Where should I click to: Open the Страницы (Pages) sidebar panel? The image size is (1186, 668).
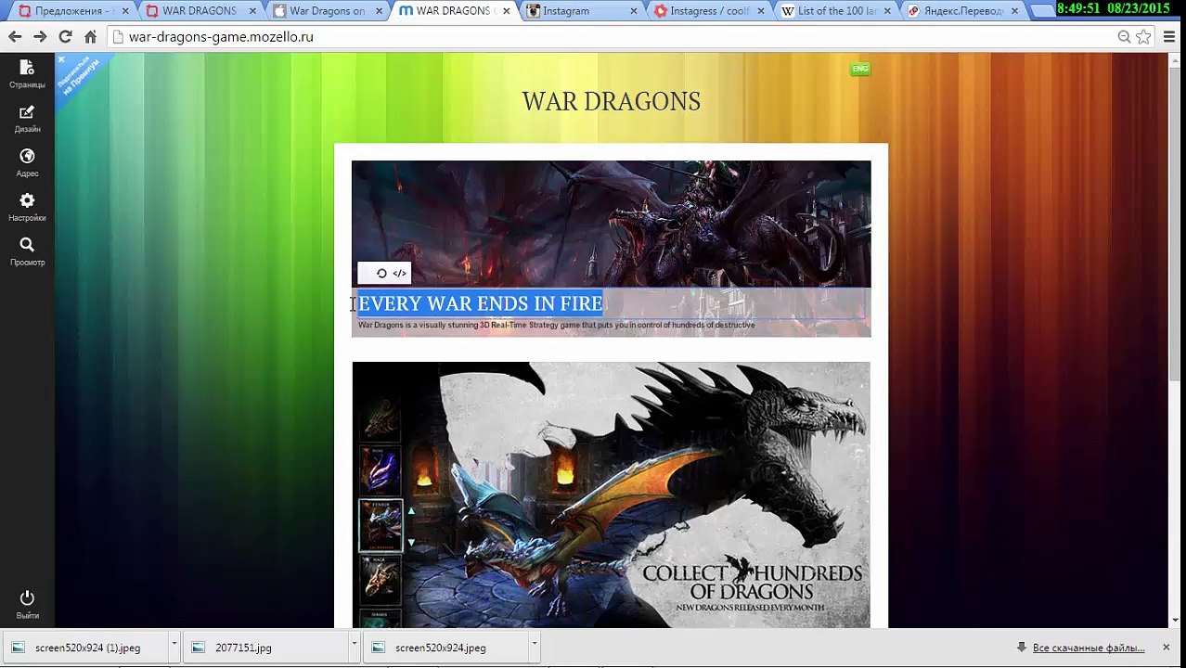[27, 74]
